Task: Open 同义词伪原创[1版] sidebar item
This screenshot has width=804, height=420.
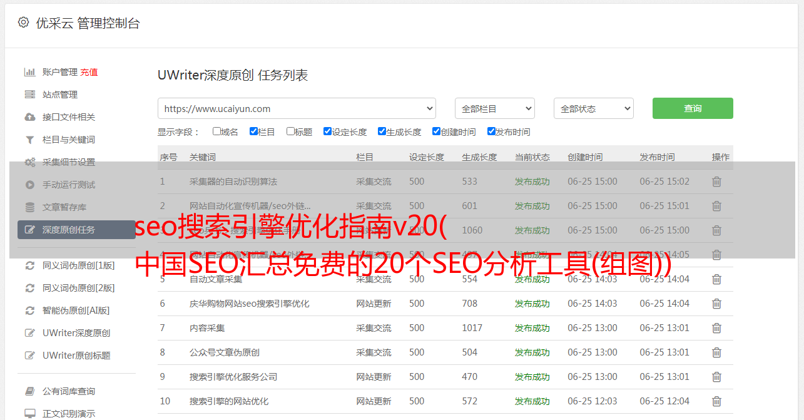Action: (79, 265)
